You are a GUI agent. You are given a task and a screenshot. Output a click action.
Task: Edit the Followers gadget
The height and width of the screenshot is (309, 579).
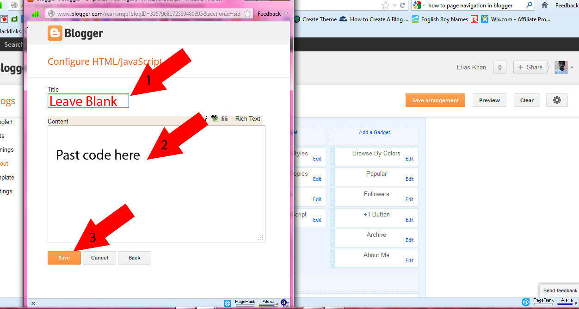click(x=410, y=199)
